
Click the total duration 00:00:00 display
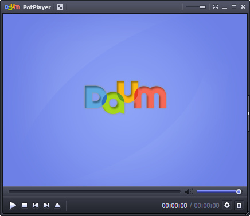206,206
